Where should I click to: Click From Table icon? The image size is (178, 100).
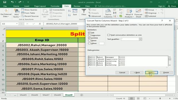23,13
